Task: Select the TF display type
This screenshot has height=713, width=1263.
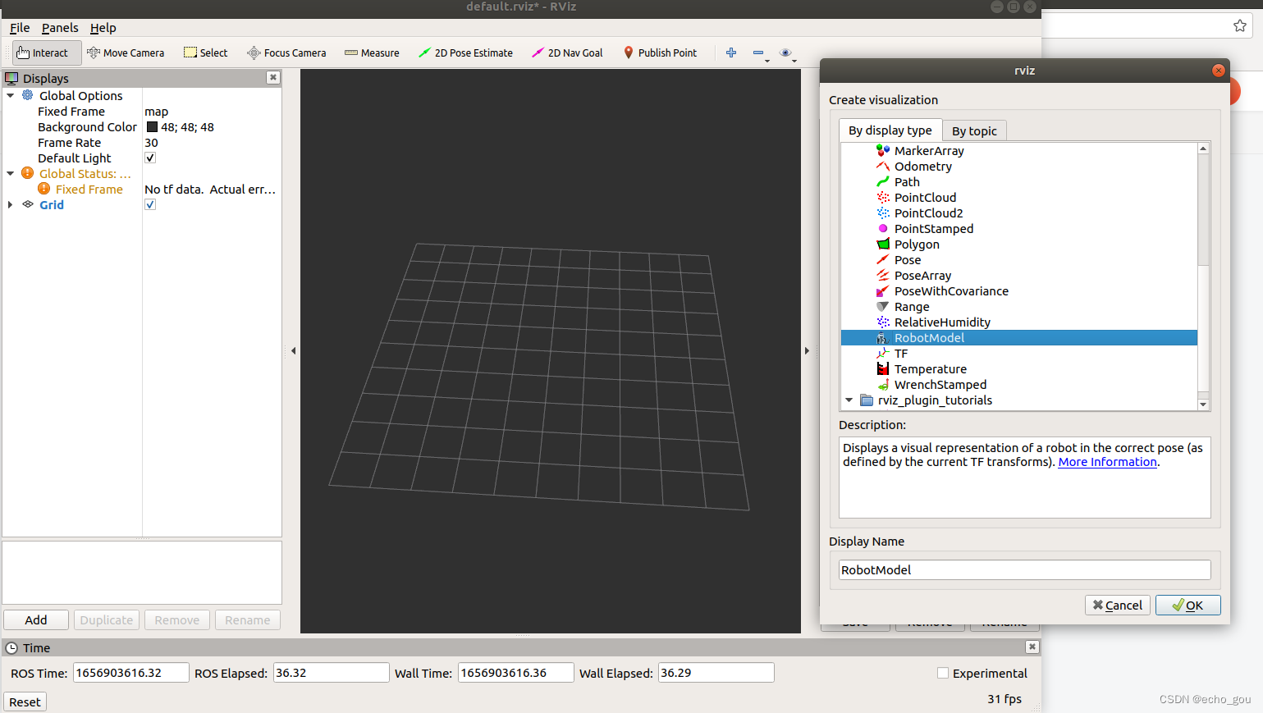Action: click(x=901, y=354)
